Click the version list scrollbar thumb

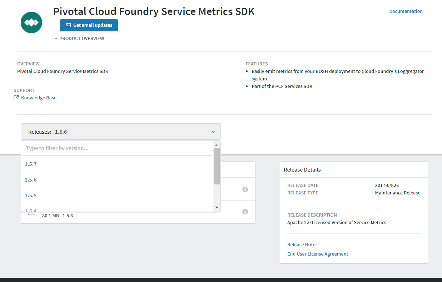tap(217, 166)
